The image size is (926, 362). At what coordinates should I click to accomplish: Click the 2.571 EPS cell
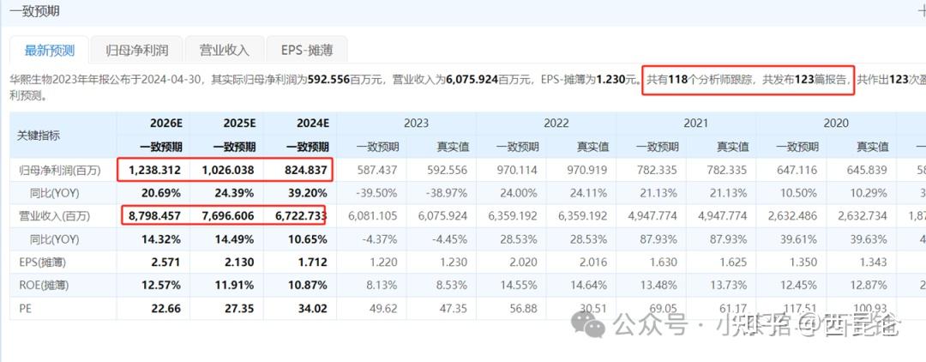pyautogui.click(x=167, y=262)
